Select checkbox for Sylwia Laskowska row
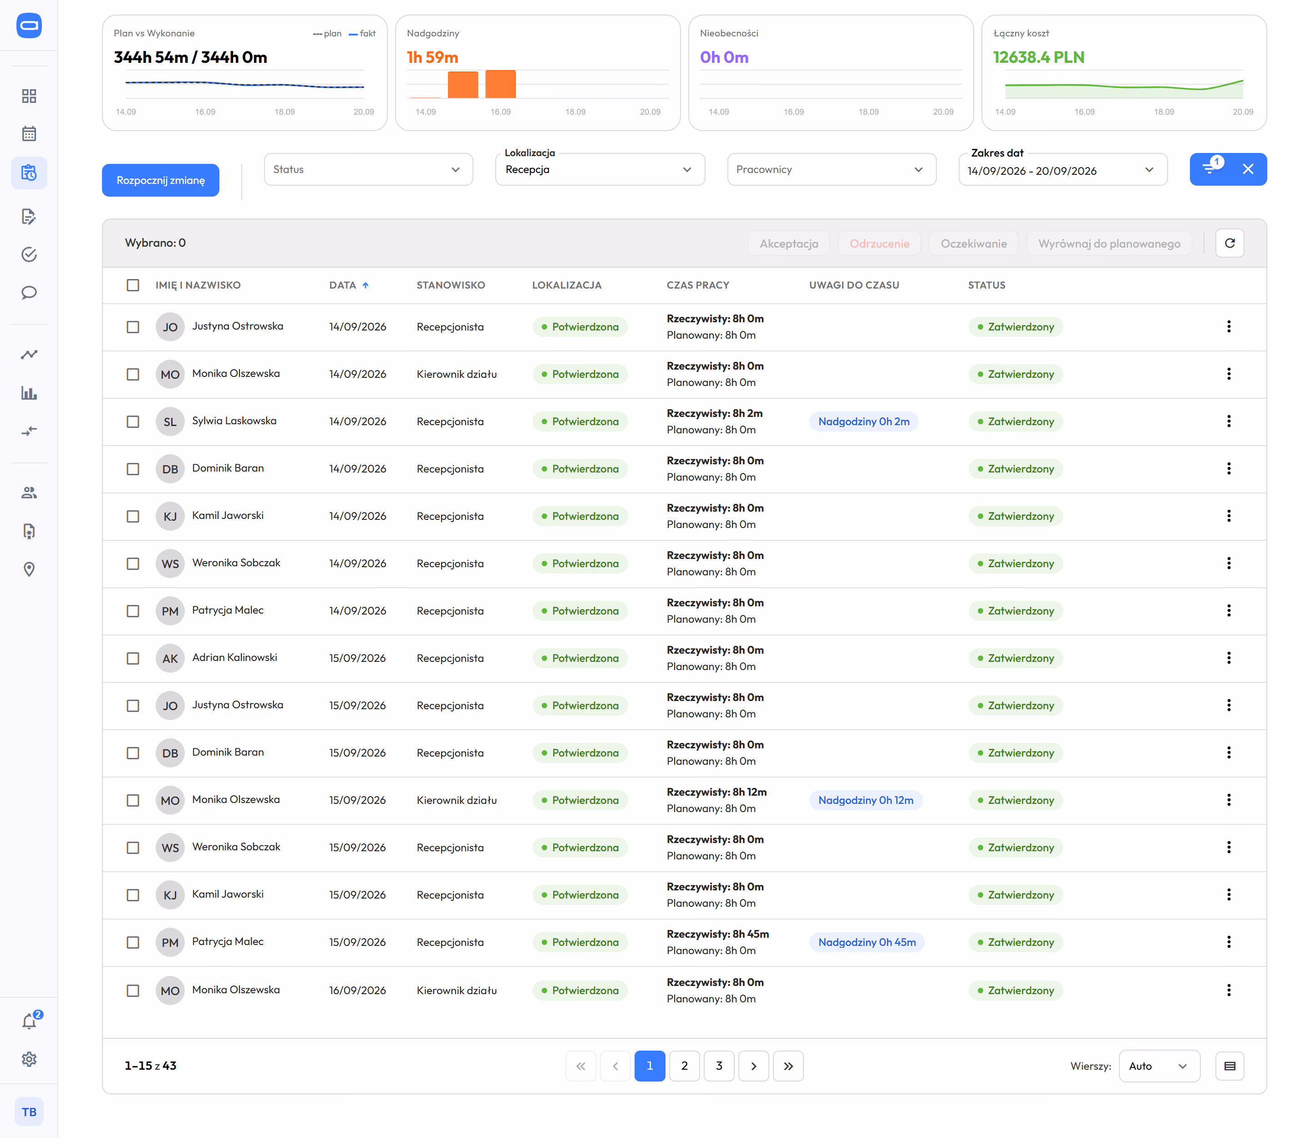Screen dimensions: 1311x1138 coord(133,422)
